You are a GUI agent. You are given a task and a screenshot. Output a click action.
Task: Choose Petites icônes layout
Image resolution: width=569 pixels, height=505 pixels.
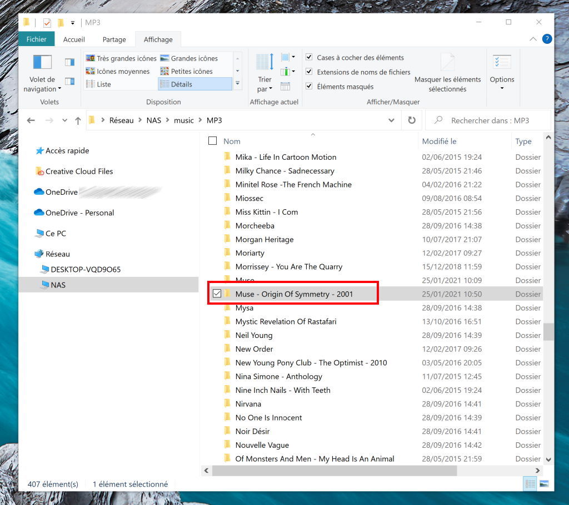tap(187, 72)
